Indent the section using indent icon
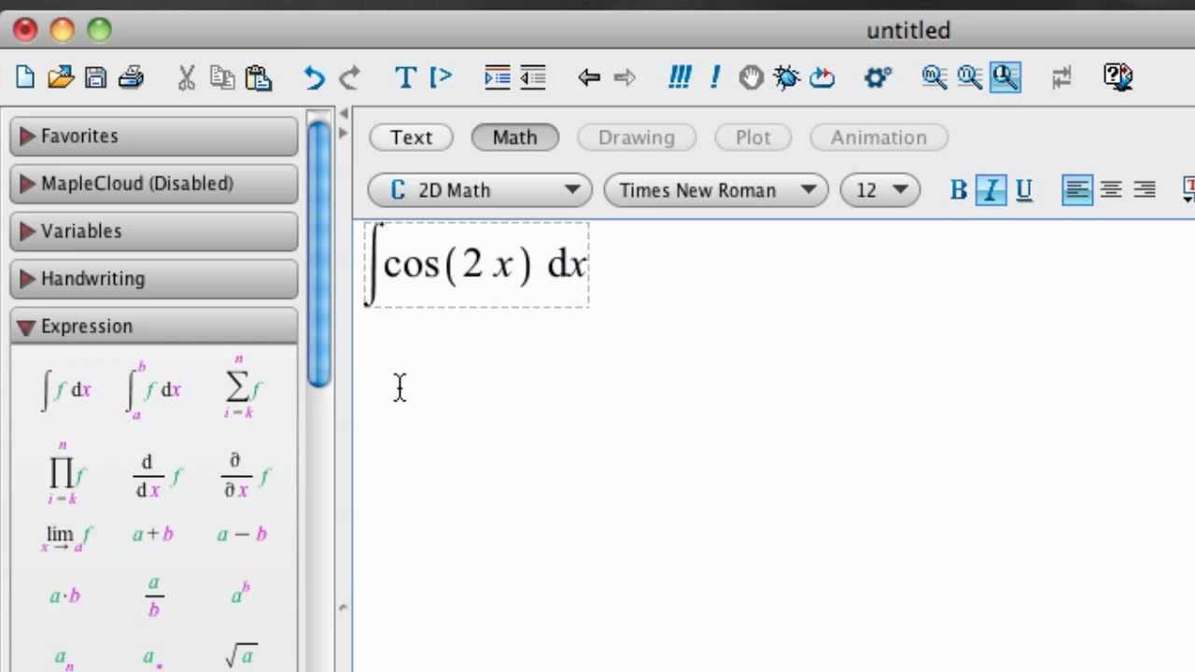Image resolution: width=1195 pixels, height=672 pixels. pos(497,77)
